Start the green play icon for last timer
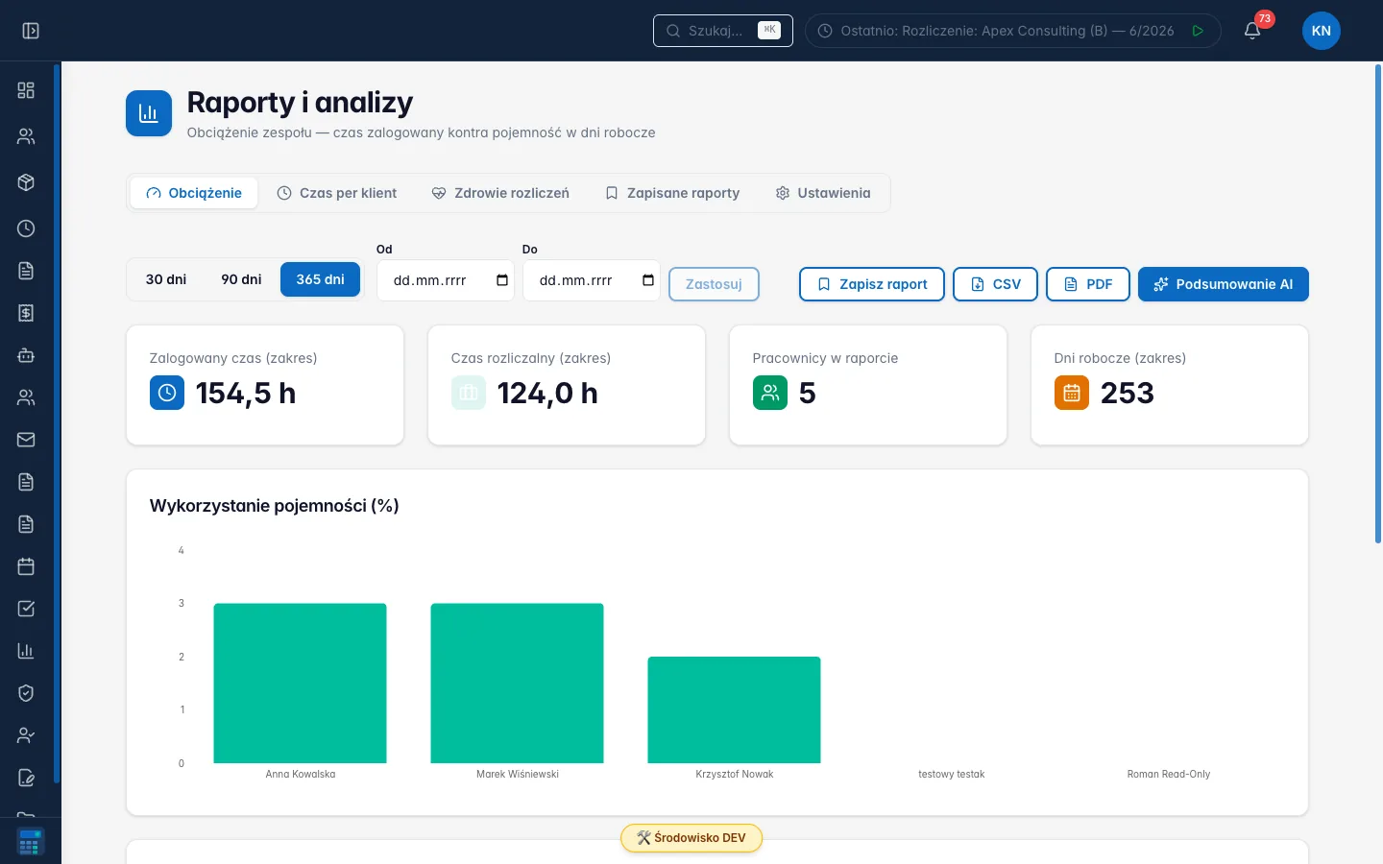Image resolution: width=1383 pixels, height=864 pixels. (1198, 31)
